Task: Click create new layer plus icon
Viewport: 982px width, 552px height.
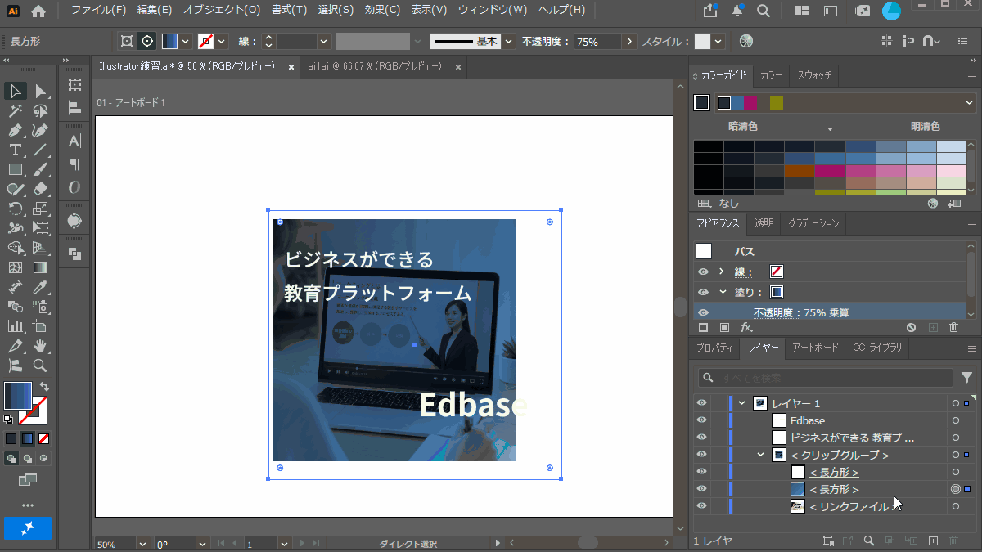Action: pos(933,541)
